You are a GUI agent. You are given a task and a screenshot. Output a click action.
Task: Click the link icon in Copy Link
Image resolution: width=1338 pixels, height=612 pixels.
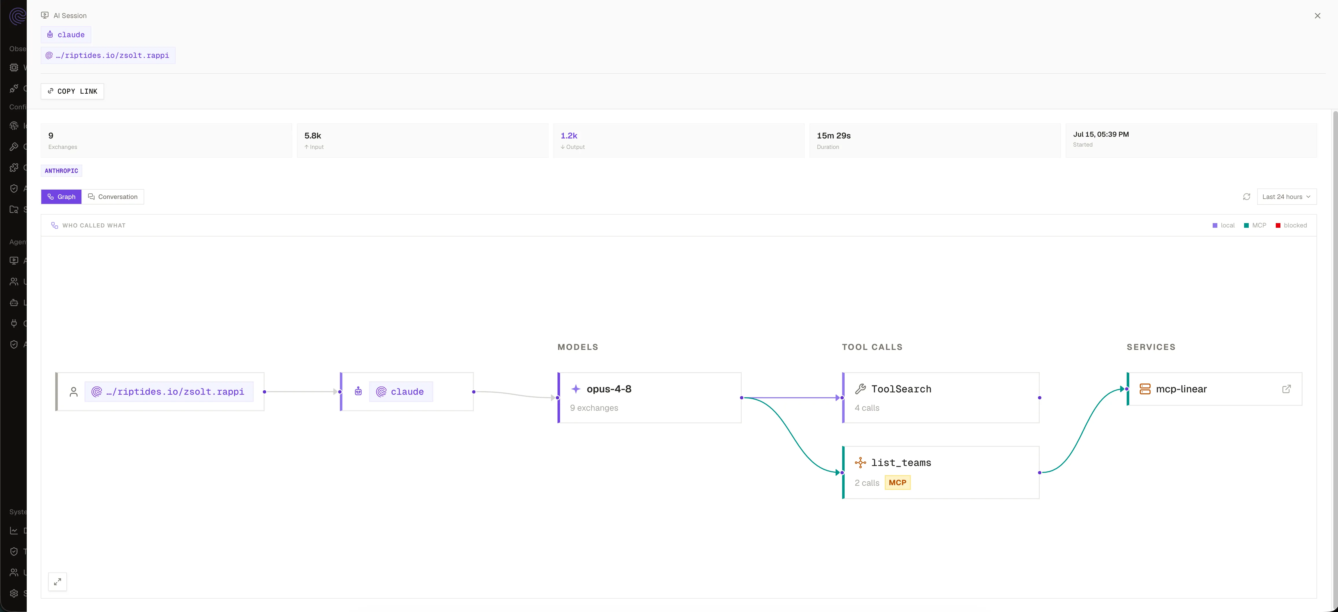tap(50, 91)
